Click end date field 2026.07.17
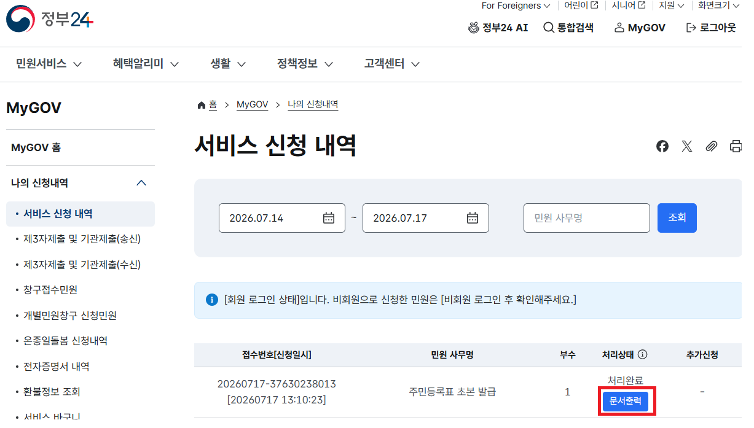754x428 pixels. point(425,218)
